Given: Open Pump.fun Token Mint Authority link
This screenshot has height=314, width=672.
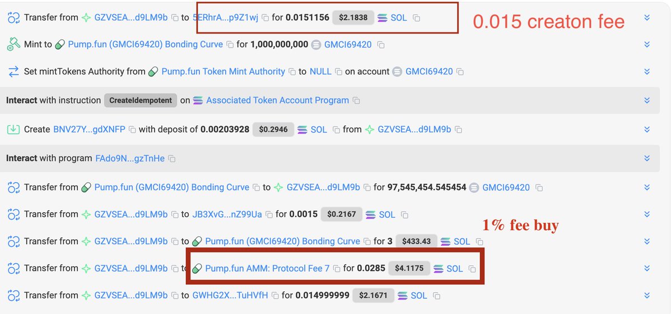Looking at the screenshot, I should [x=223, y=72].
